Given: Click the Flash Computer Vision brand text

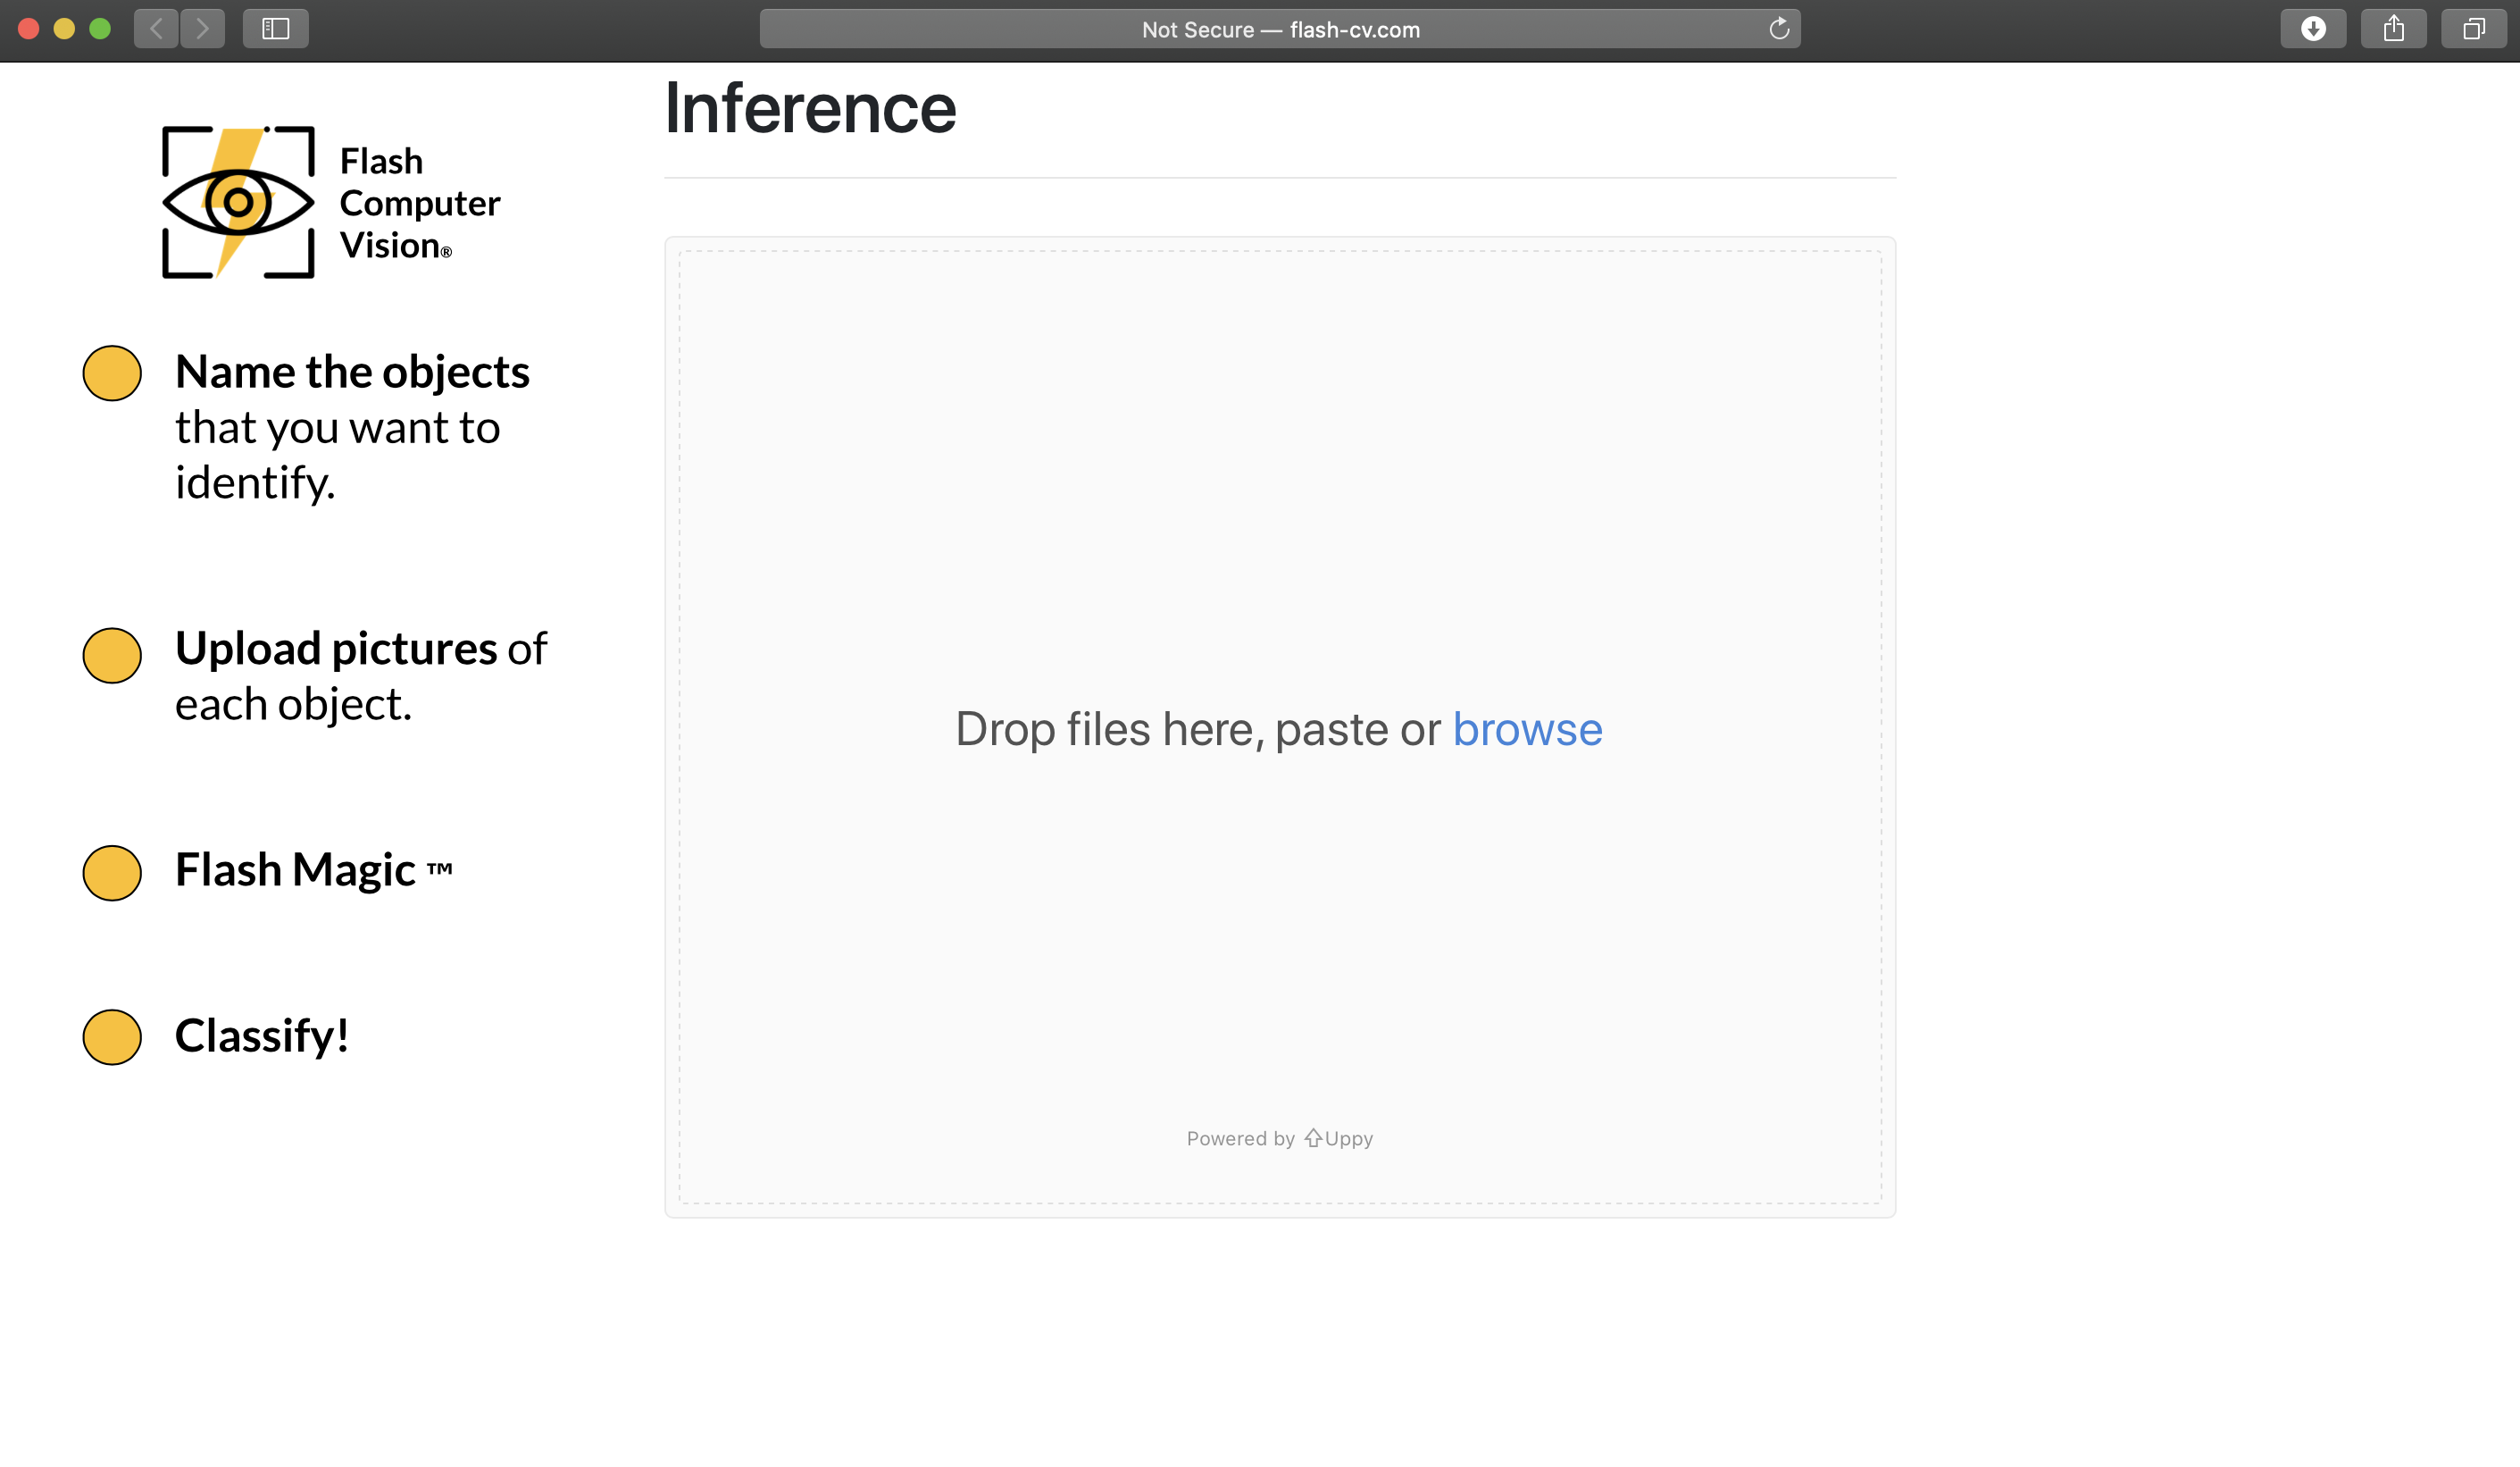Looking at the screenshot, I should (x=418, y=203).
